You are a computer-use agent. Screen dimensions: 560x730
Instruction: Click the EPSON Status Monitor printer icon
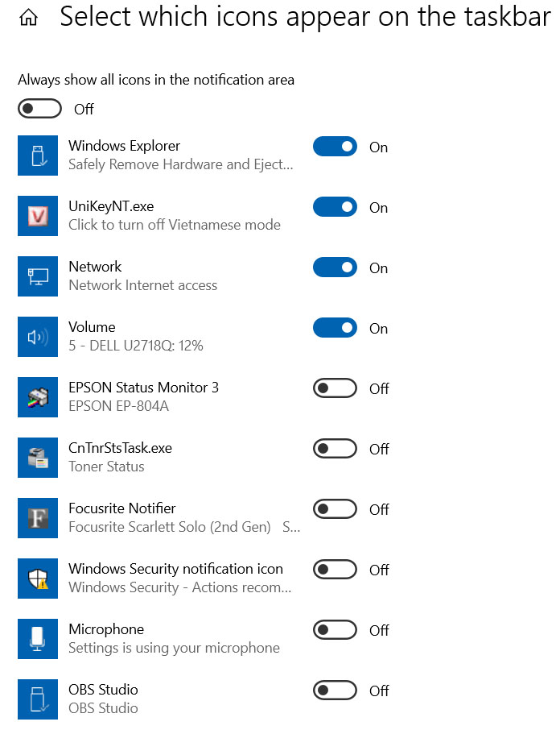pyautogui.click(x=38, y=397)
